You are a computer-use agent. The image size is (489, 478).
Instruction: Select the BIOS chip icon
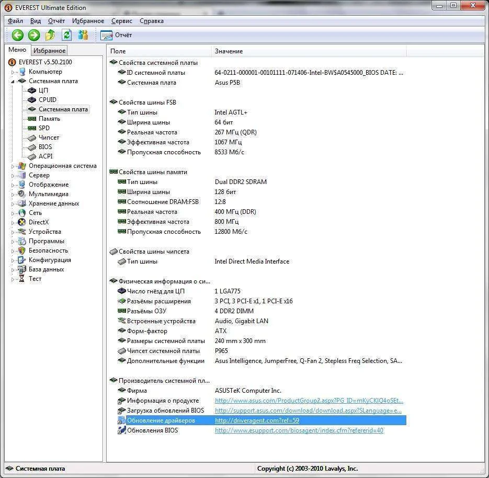pos(32,147)
